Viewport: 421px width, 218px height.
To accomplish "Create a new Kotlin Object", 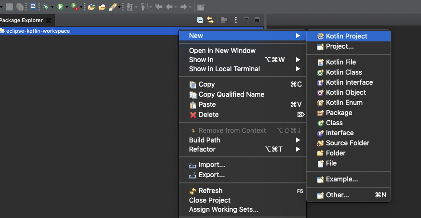I will click(x=348, y=93).
